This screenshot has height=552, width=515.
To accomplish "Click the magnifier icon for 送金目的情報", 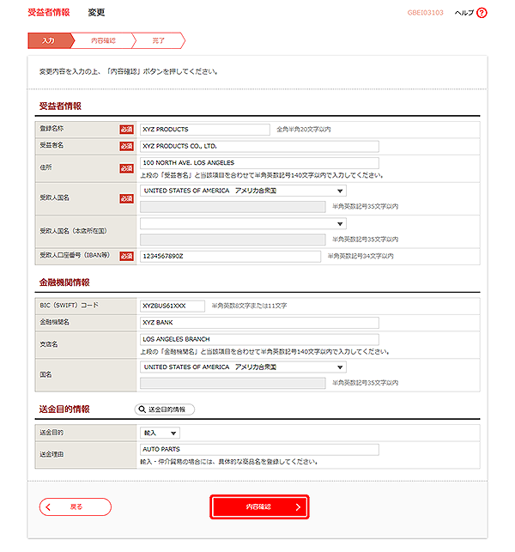I will 142,409.
